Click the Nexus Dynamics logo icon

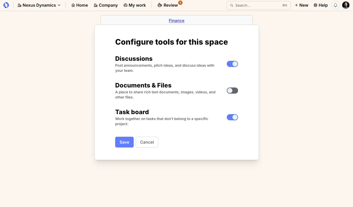[x=6, y=5]
